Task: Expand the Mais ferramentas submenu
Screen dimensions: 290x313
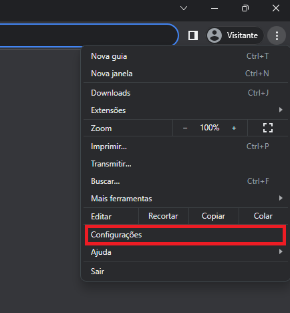Action: pos(281,198)
